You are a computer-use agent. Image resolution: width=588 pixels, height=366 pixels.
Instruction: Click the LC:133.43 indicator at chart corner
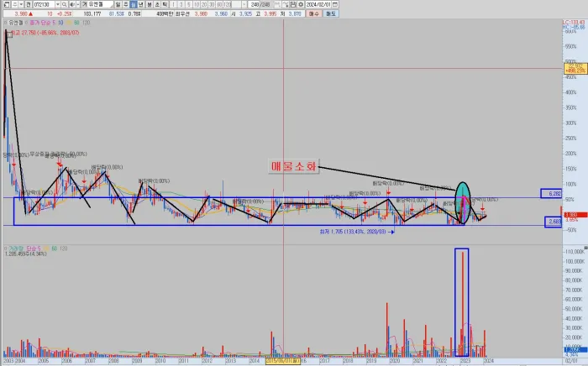574,23
